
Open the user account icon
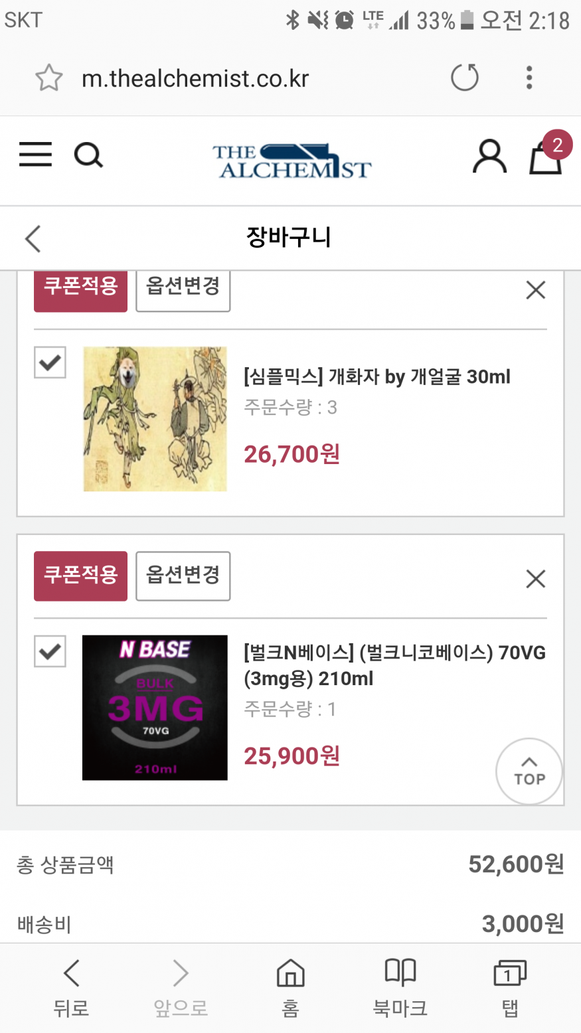489,157
